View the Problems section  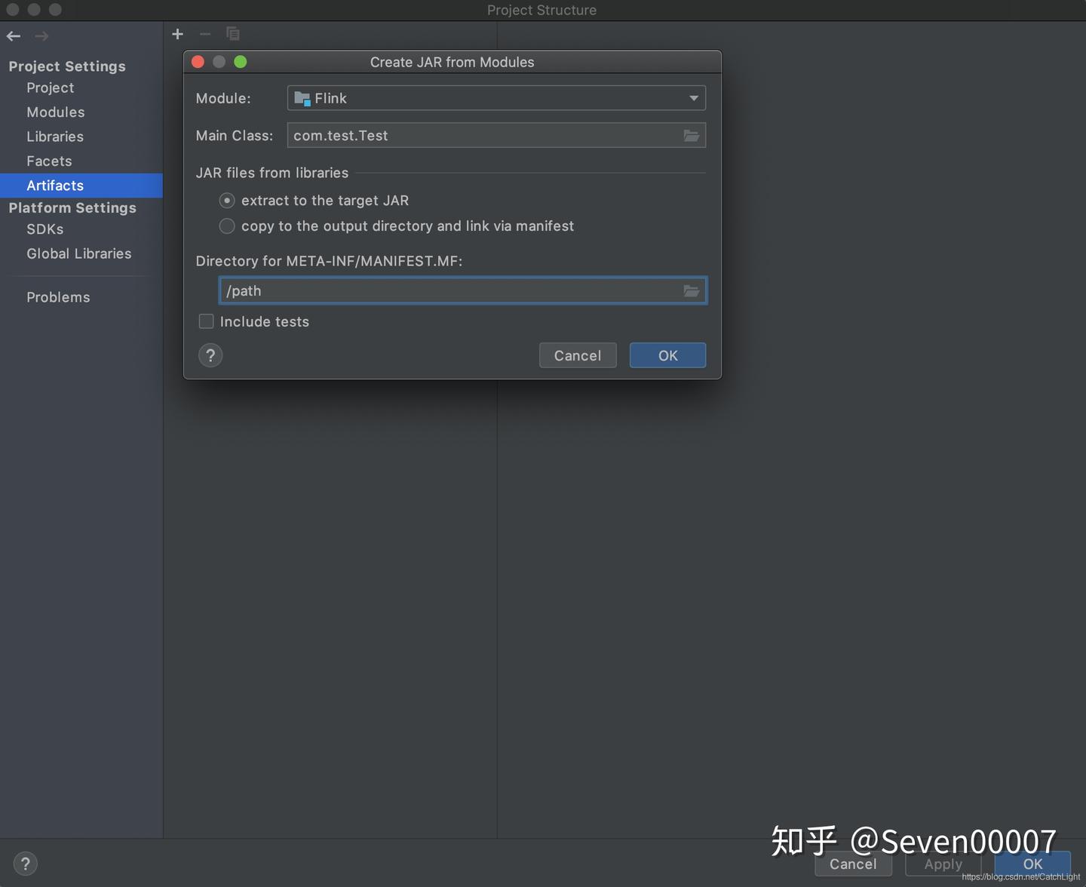pos(58,297)
